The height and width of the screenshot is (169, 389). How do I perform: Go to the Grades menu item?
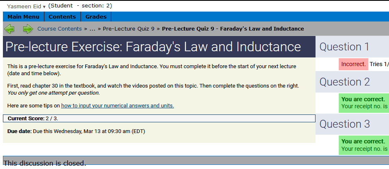[x=96, y=17]
